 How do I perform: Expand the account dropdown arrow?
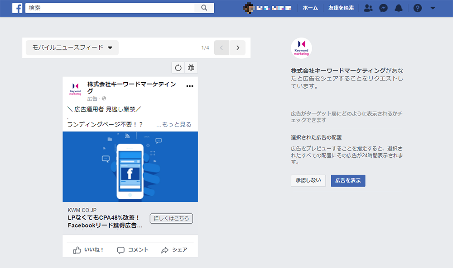pos(433,8)
